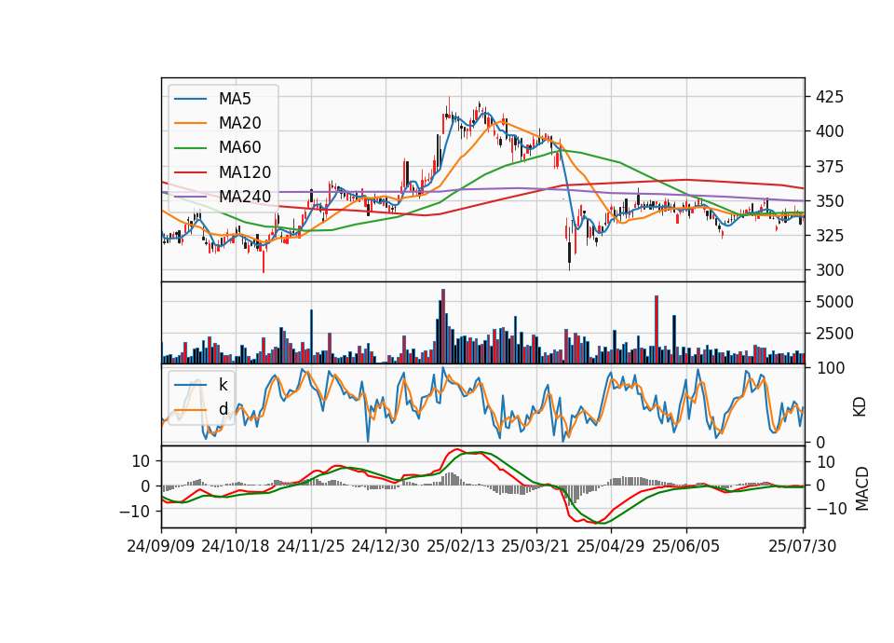Click the 24/10/18 date axis label
This screenshot has width=894, height=643.
tap(236, 546)
